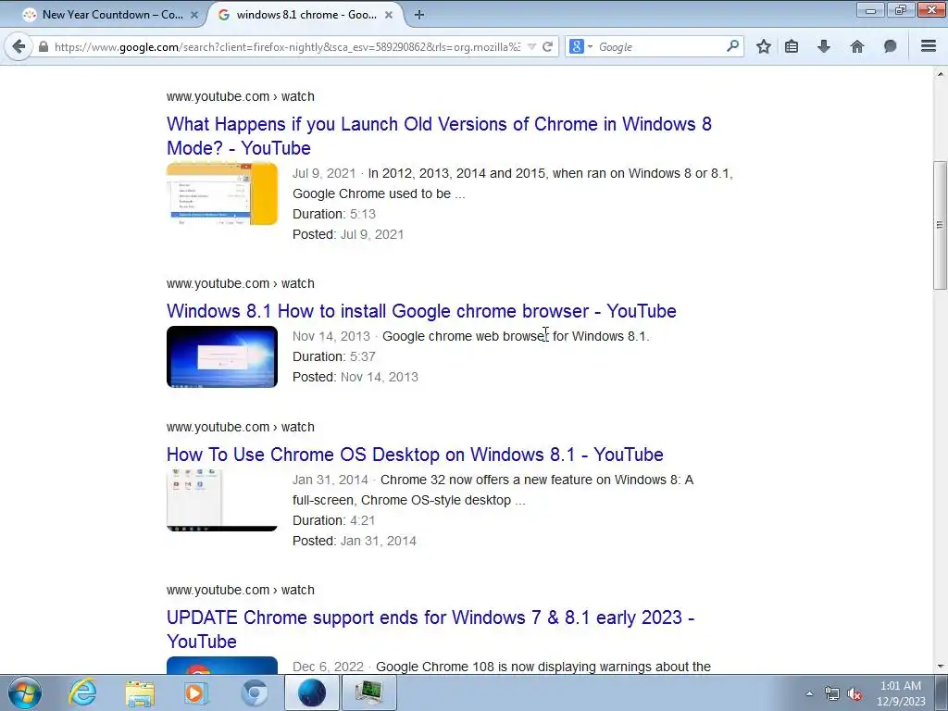Close the windows 8.1 chrome tab
The image size is (948, 711).
point(389,15)
